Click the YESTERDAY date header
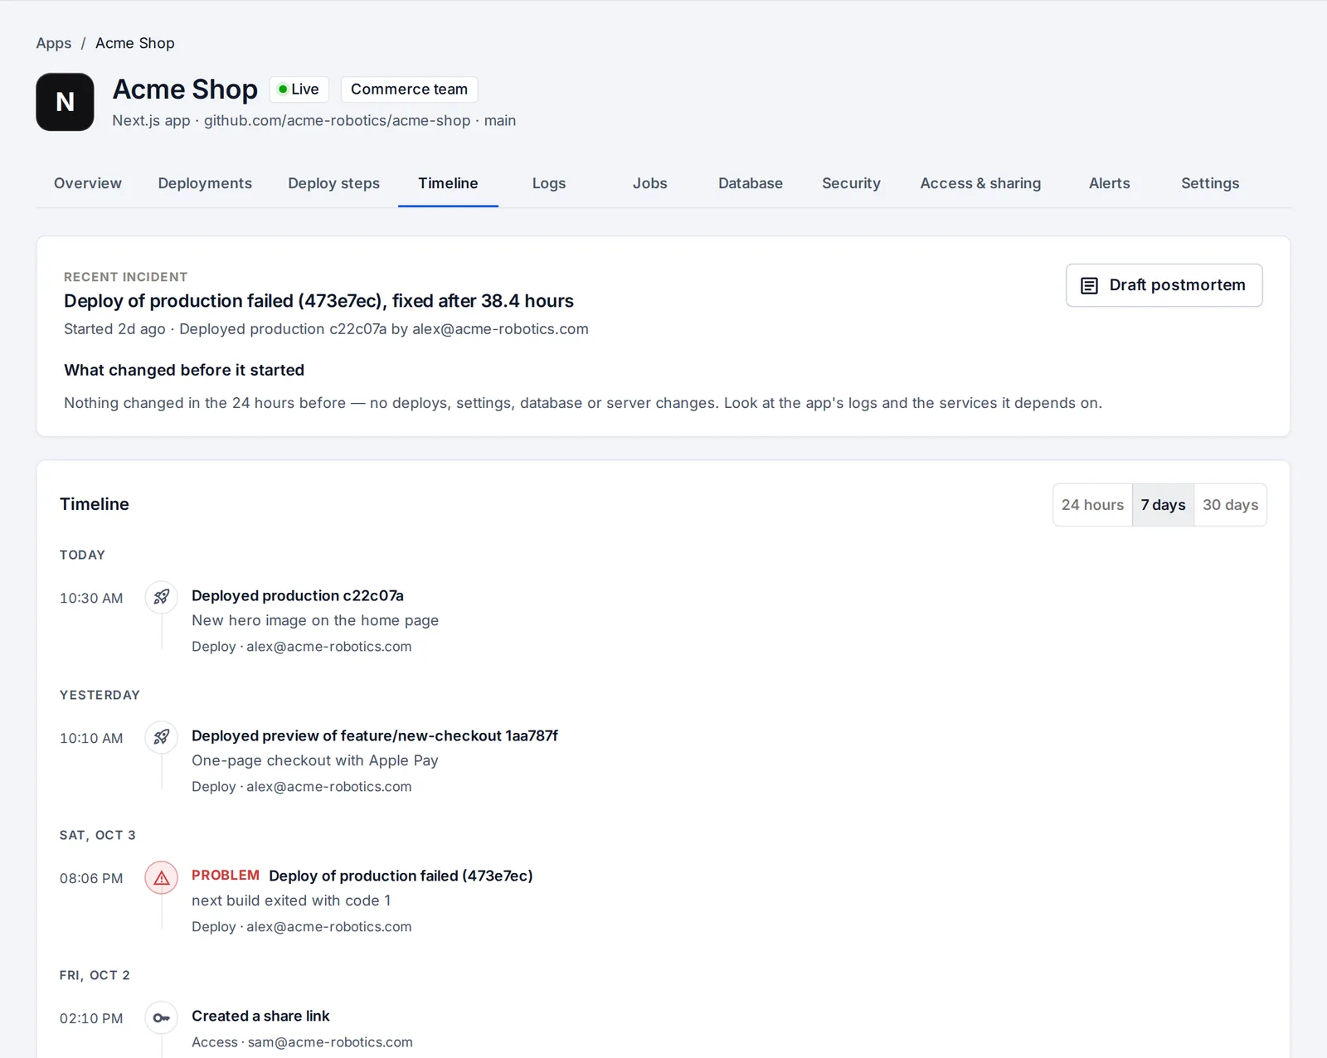Screen dimensions: 1327x1058 coord(100,695)
